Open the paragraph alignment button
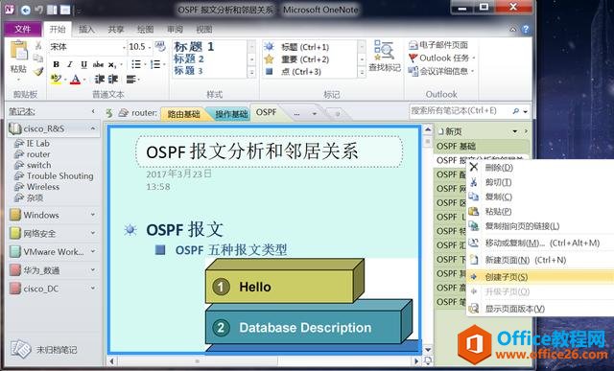The height and width of the screenshot is (371, 614). 131,80
